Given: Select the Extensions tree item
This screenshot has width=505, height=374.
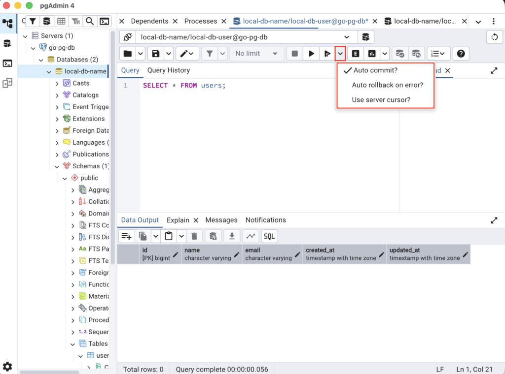Looking at the screenshot, I should point(88,119).
